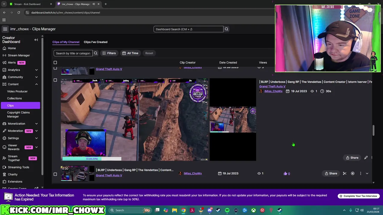The height and width of the screenshot is (215, 383).
Task: Open the All Time date range picker
Action: [x=130, y=53]
